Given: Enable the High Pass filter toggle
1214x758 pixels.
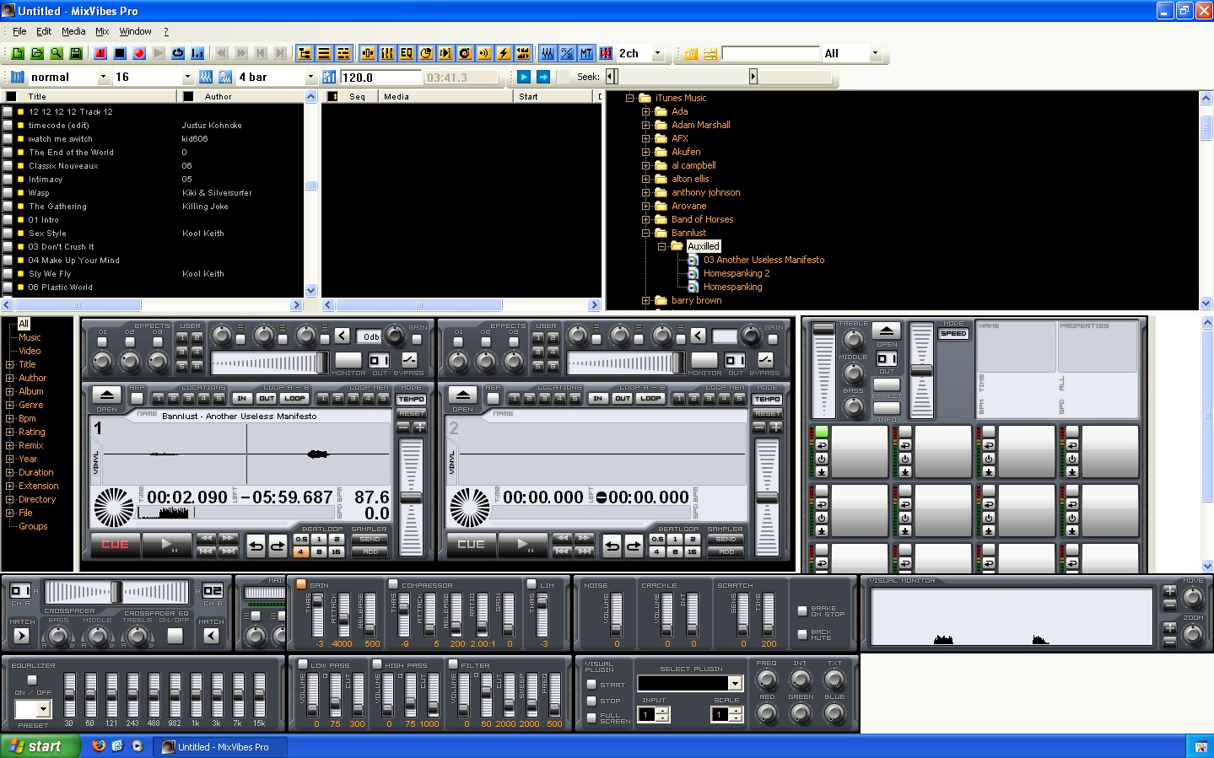Looking at the screenshot, I should point(377,664).
